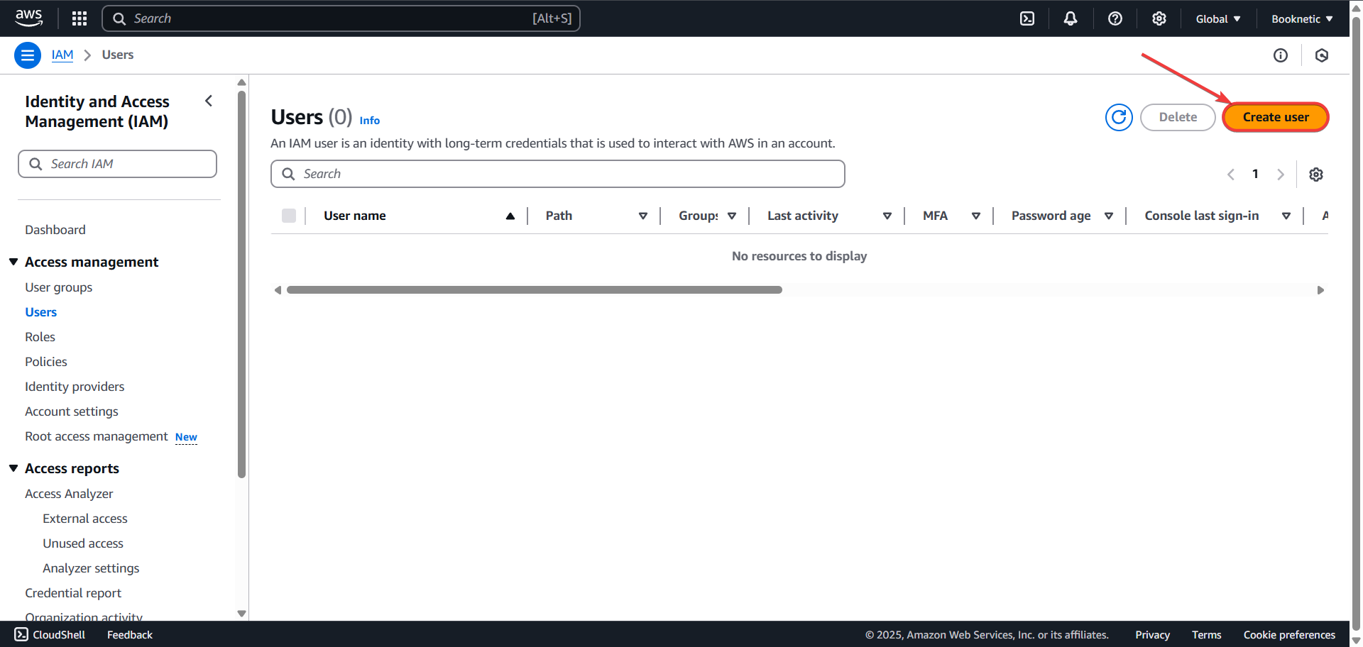
Task: Click the users table search field
Action: pyautogui.click(x=558, y=174)
